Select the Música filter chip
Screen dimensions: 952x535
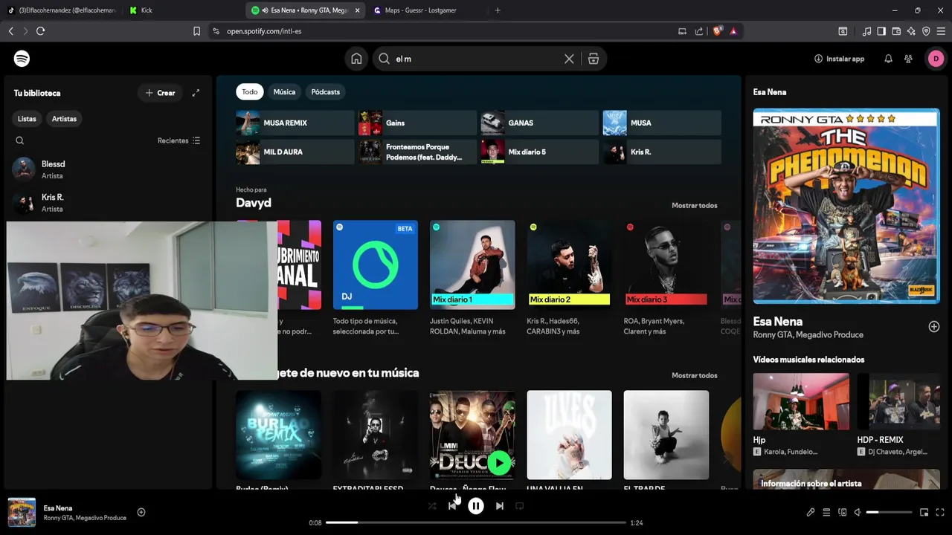click(x=284, y=92)
